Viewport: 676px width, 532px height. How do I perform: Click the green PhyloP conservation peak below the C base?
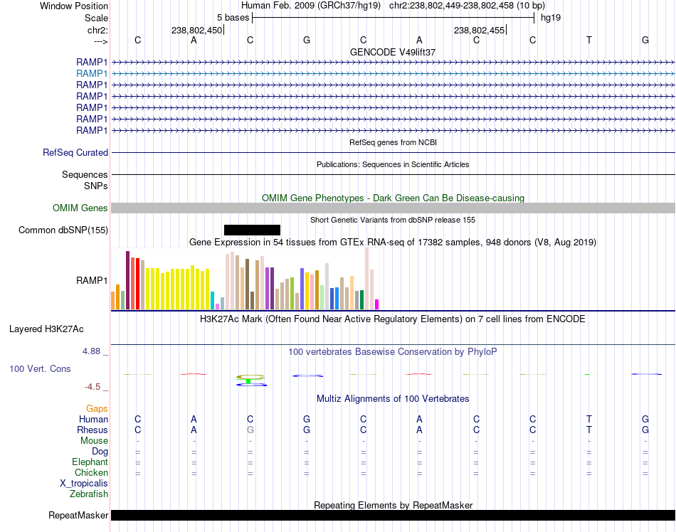click(x=248, y=381)
